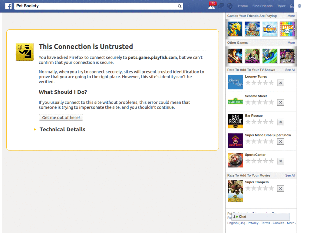Dismiss the Looney Tunes rating suggestion
The image size is (310, 233).
[280, 83]
